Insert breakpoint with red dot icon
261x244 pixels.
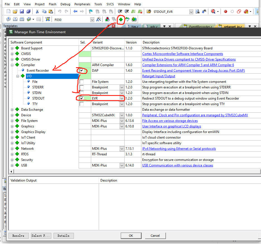pos(226,11)
